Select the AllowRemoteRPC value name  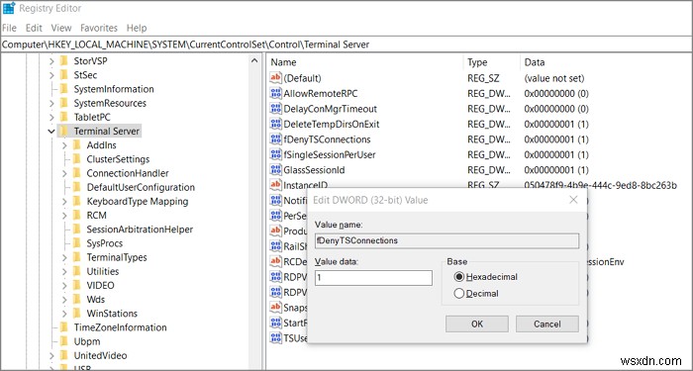[321, 94]
